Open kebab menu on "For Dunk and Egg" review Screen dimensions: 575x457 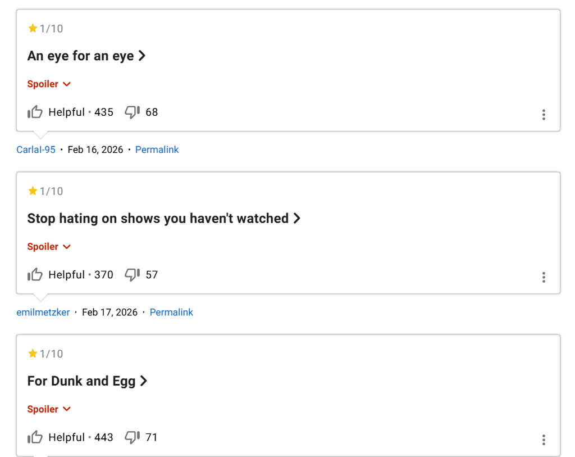point(543,440)
